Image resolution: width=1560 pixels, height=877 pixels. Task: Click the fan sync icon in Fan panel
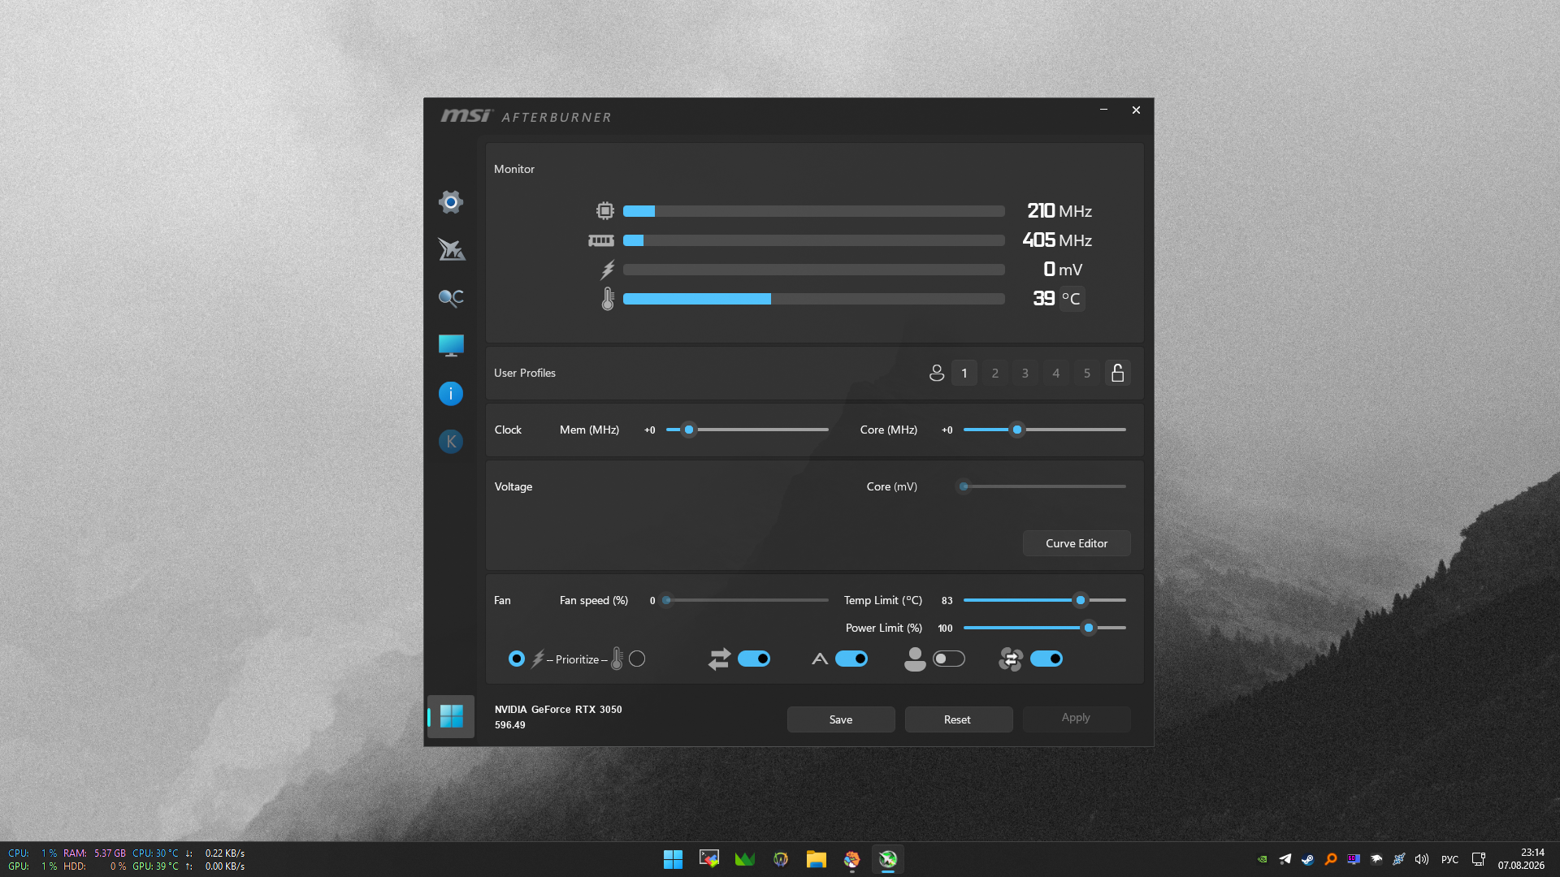[x=1011, y=659]
